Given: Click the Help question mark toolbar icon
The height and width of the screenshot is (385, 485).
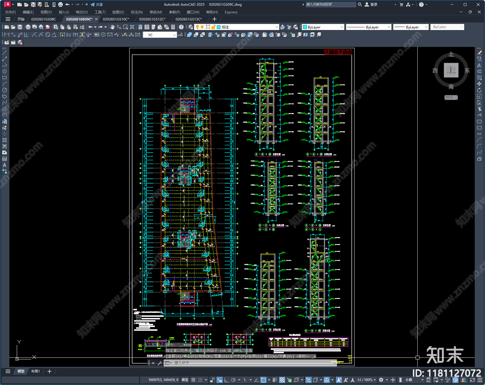Looking at the screenshot, I should click(x=181, y=27).
